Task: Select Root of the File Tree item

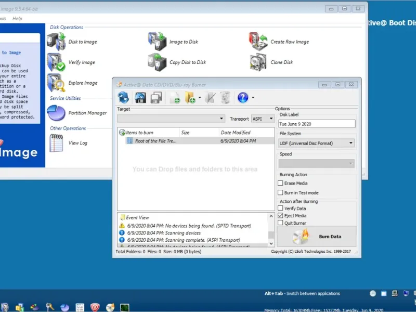Action: click(155, 141)
